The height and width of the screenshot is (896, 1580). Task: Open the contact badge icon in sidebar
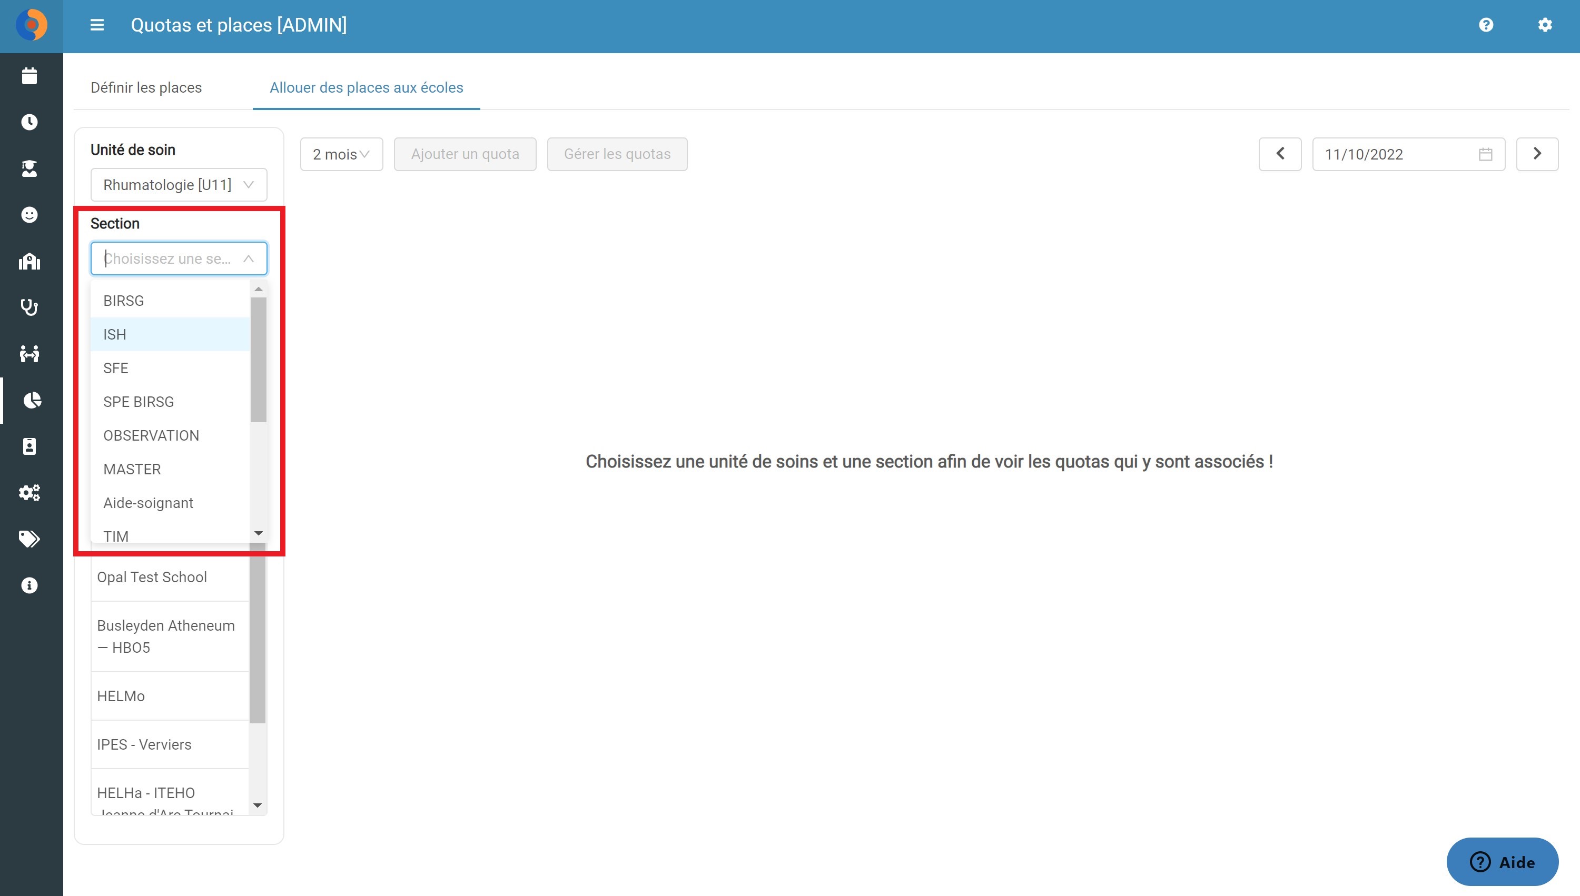point(29,446)
